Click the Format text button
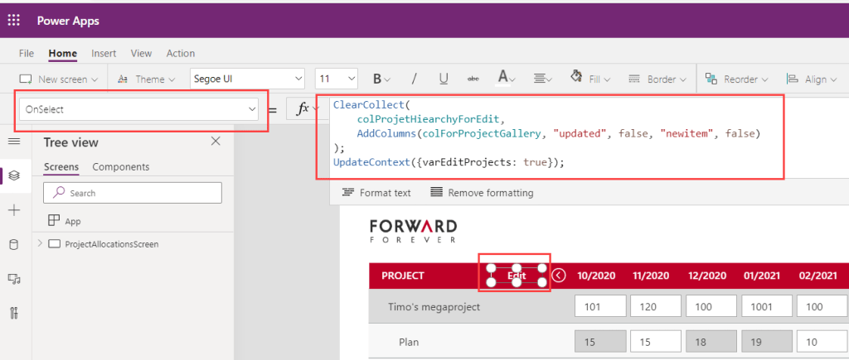The height and width of the screenshot is (360, 849). (x=376, y=193)
